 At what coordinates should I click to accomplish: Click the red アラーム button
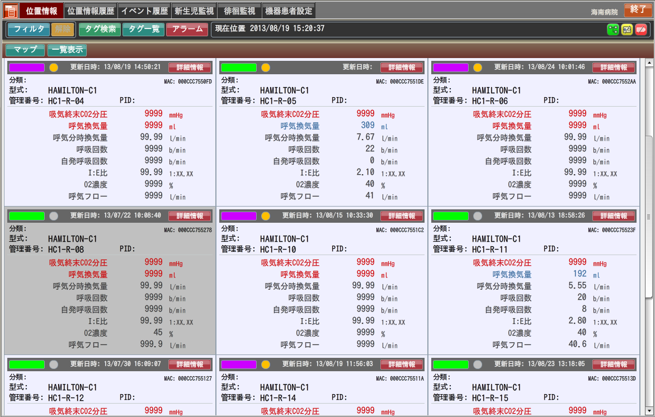[x=187, y=29]
